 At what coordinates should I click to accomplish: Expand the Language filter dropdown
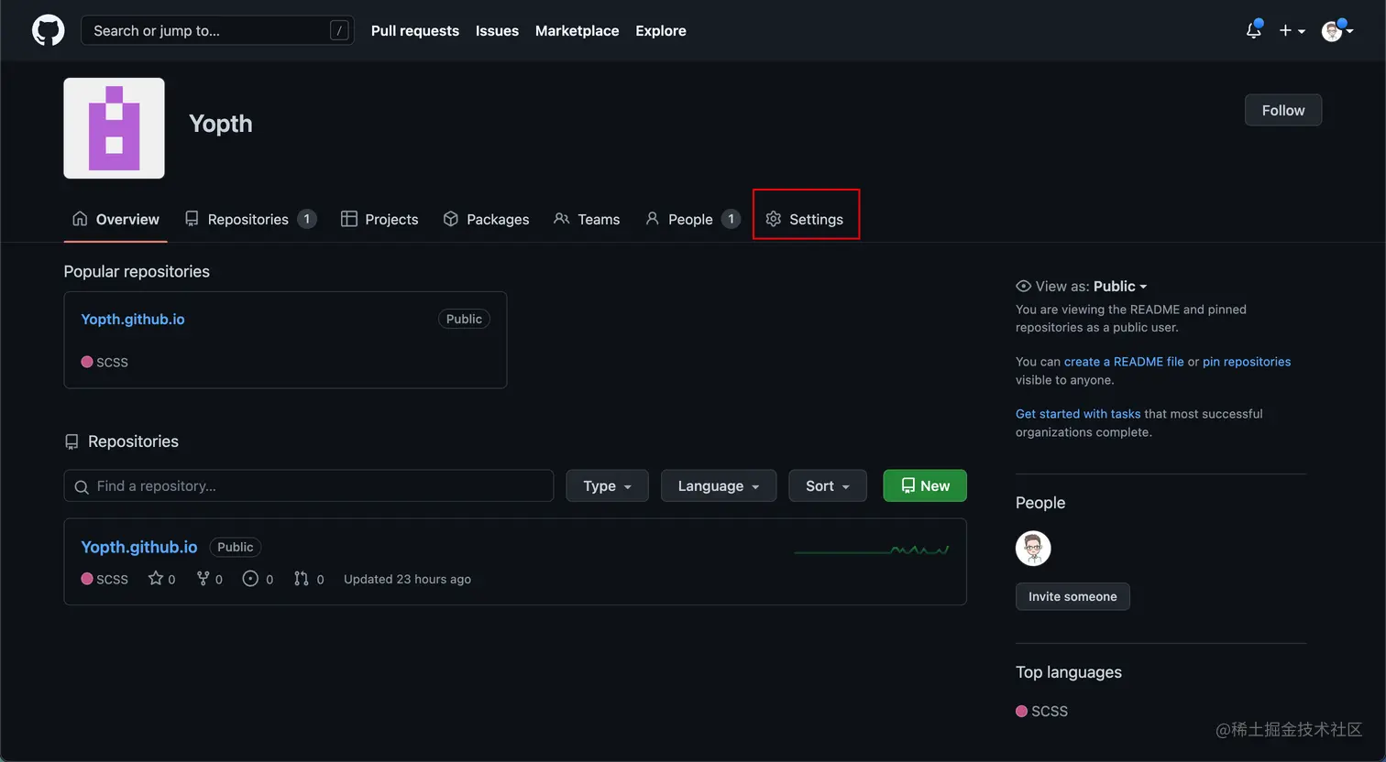pyautogui.click(x=719, y=485)
